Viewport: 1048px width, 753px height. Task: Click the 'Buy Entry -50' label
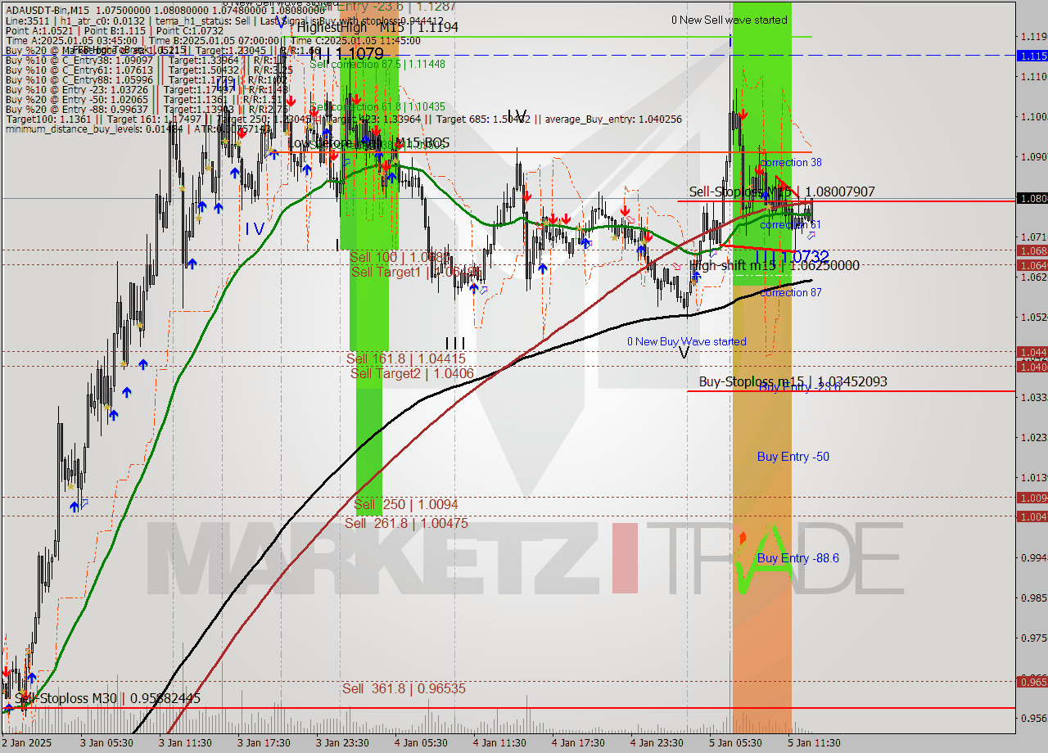[793, 457]
